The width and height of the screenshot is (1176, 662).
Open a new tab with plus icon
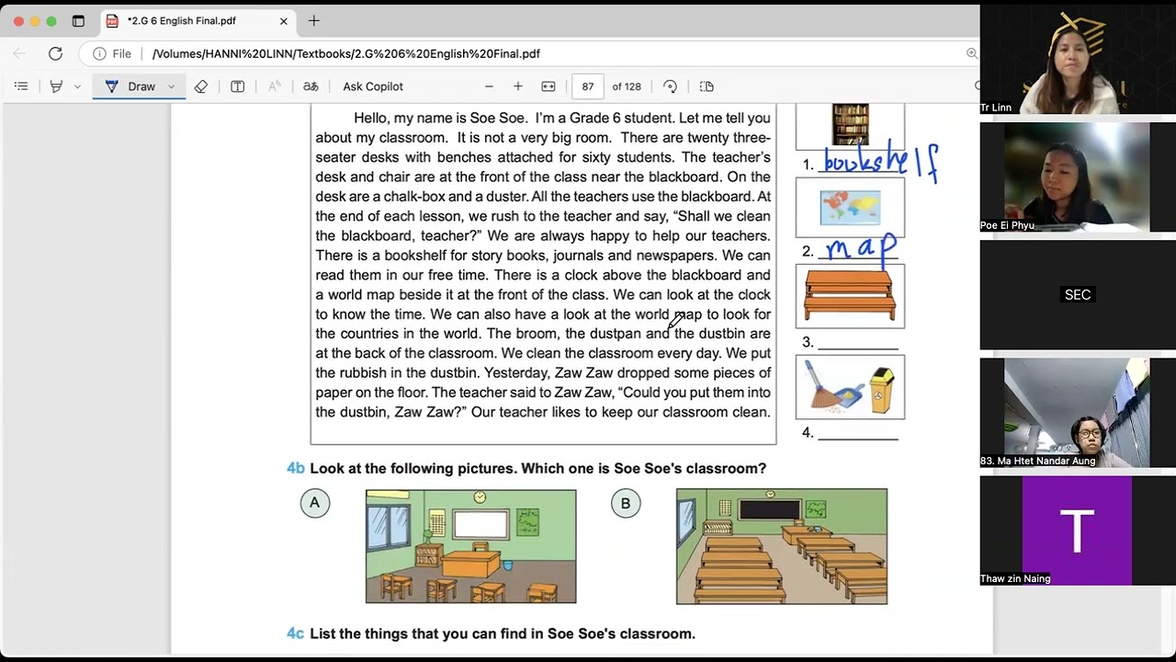click(314, 20)
